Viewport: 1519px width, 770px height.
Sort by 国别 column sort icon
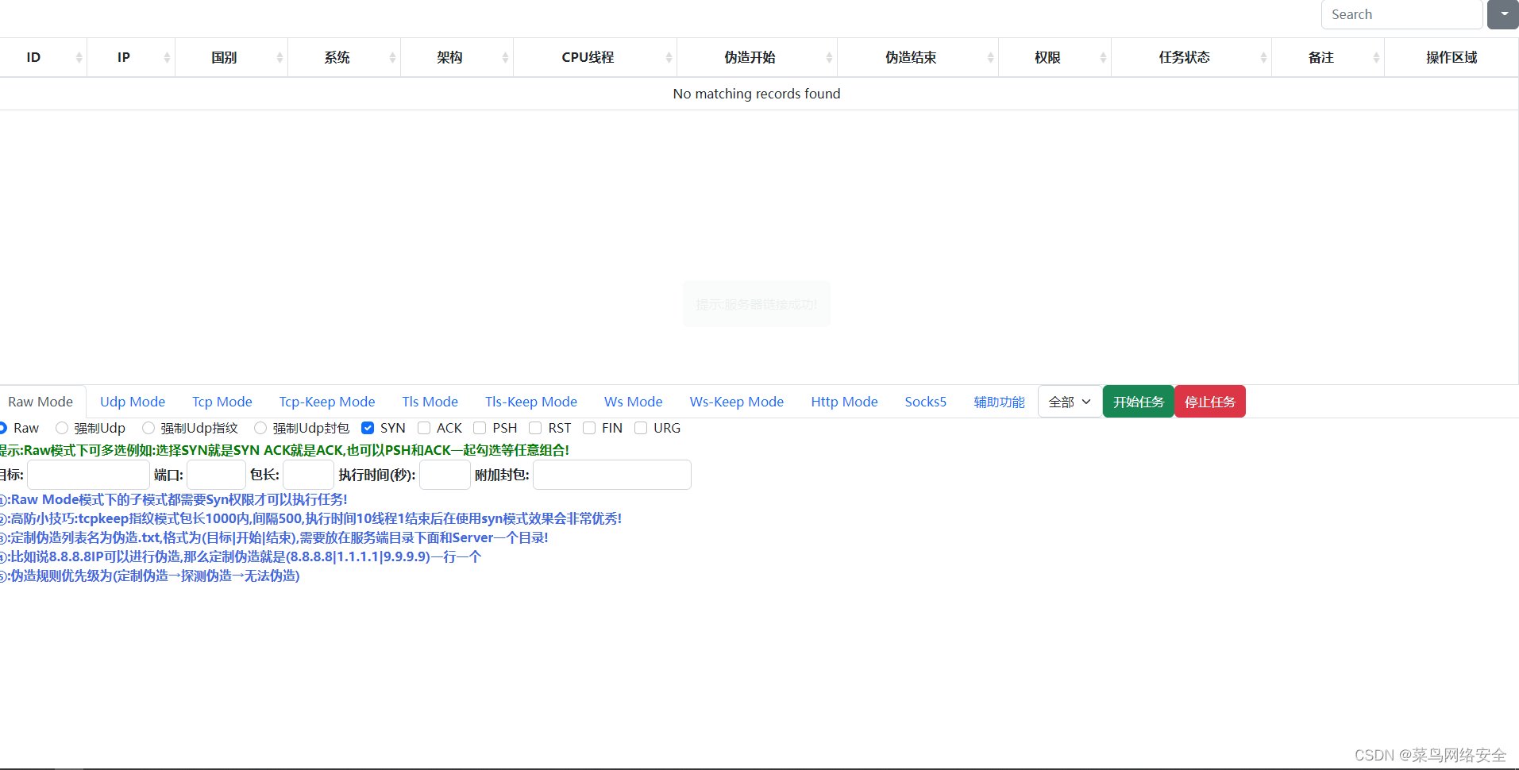pos(280,57)
